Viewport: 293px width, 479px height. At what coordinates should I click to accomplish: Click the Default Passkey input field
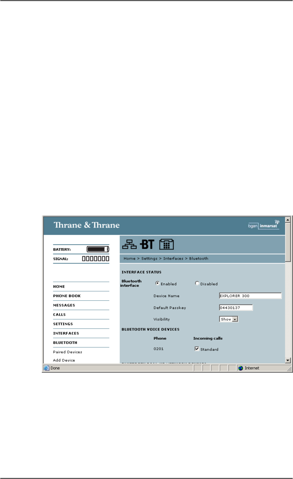[x=236, y=308]
